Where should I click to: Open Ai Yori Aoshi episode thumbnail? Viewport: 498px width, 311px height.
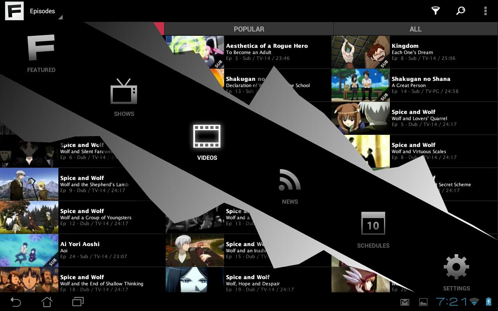[29, 250]
